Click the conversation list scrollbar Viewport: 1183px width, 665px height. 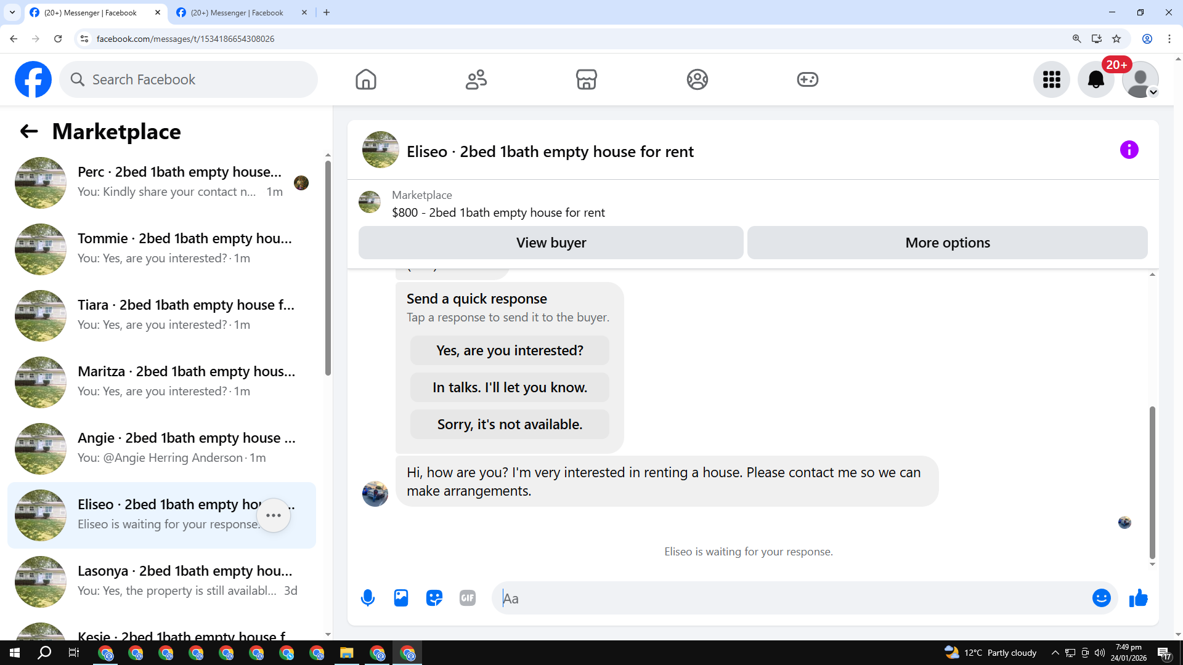(x=328, y=268)
